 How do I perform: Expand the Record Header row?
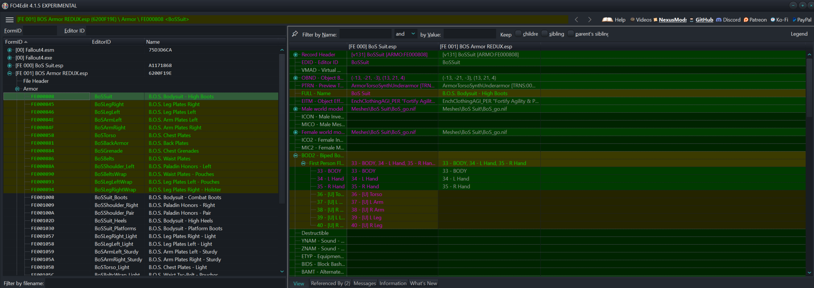295,55
